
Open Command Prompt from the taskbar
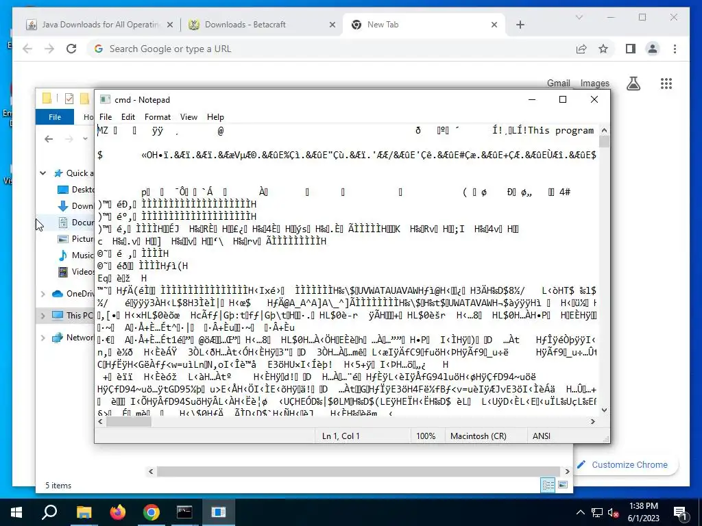tap(184, 512)
